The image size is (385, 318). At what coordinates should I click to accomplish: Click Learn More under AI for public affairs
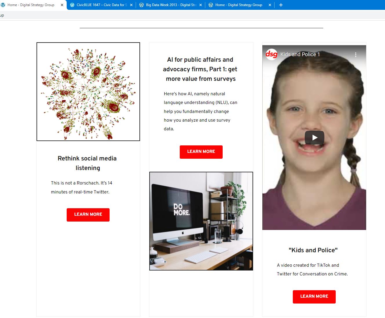coord(201,152)
